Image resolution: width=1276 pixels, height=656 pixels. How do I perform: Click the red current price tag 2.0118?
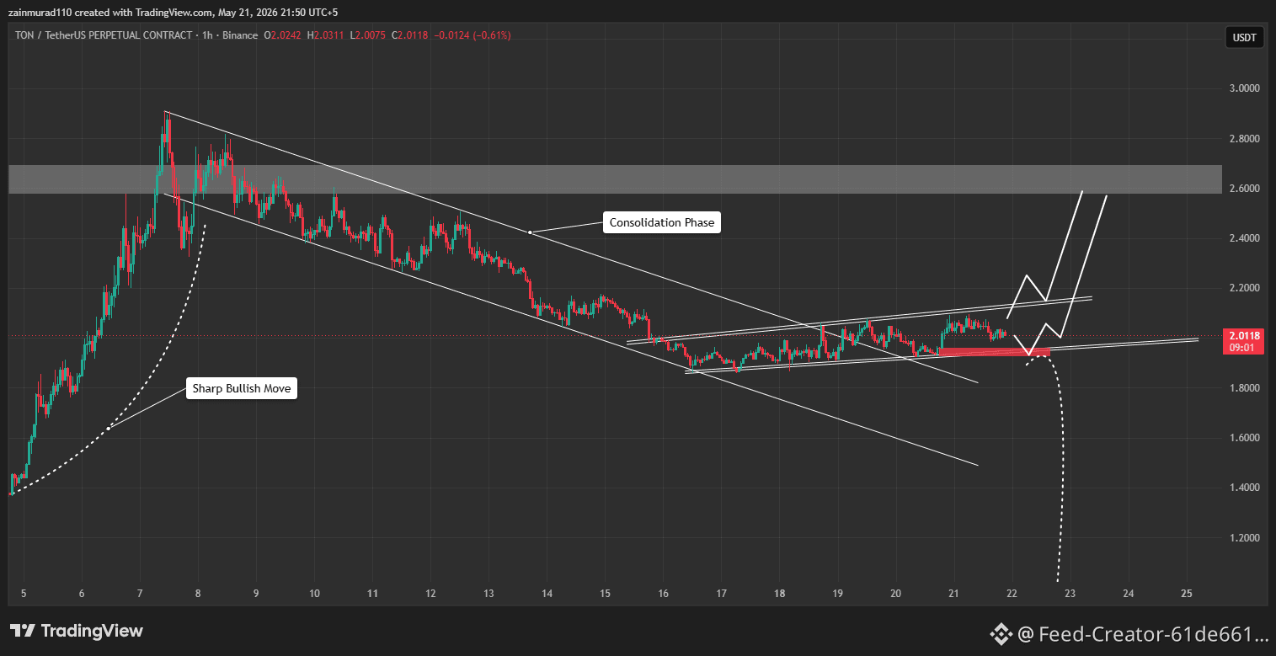coord(1243,334)
